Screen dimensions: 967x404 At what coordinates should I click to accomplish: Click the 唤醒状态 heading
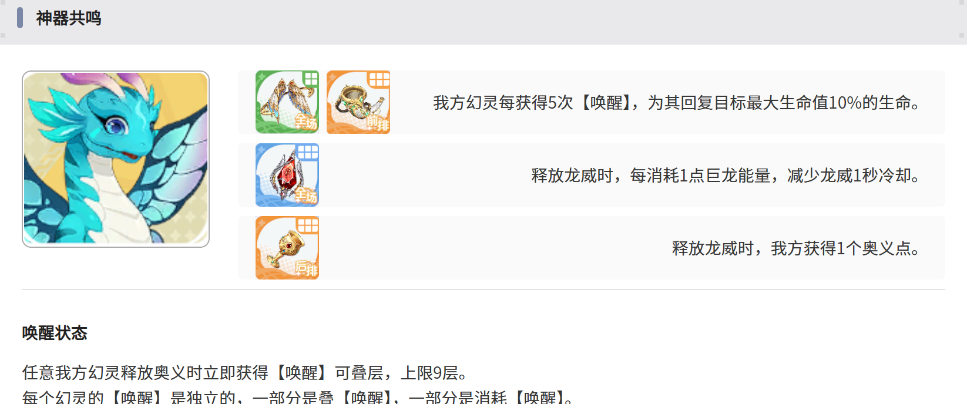point(55,333)
